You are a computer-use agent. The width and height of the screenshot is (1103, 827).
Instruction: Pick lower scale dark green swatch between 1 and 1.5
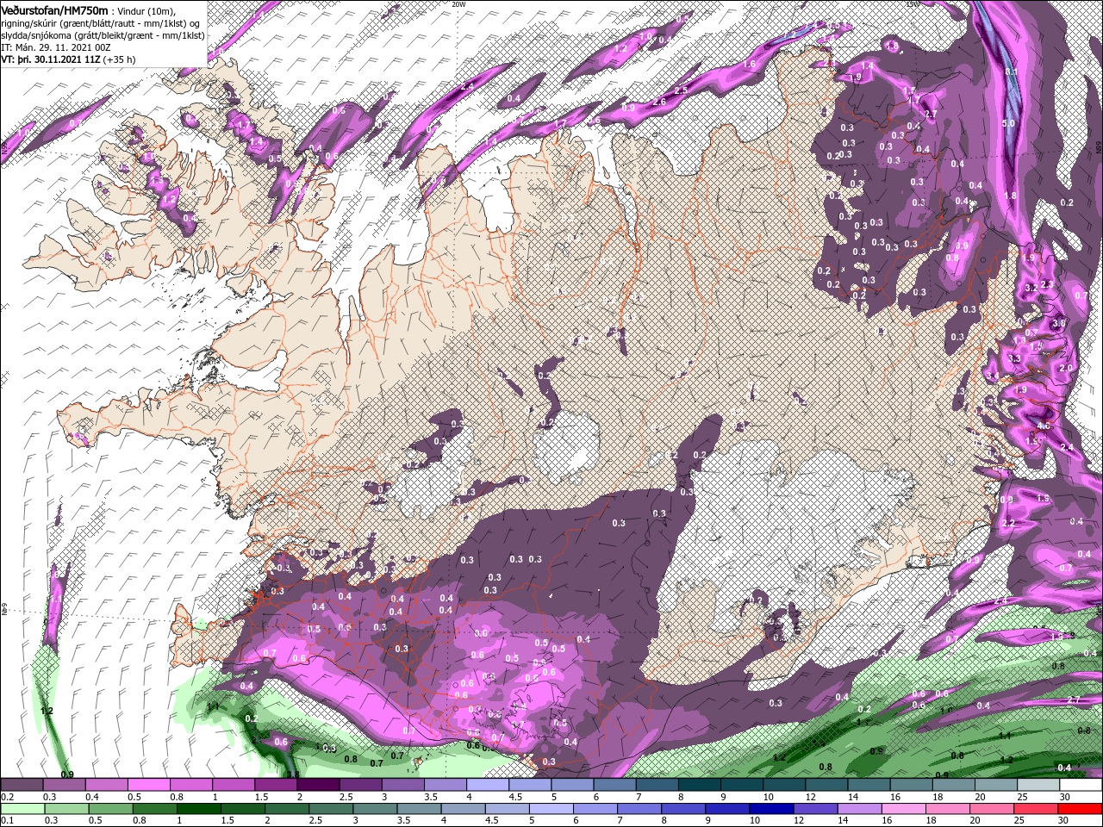197,808
